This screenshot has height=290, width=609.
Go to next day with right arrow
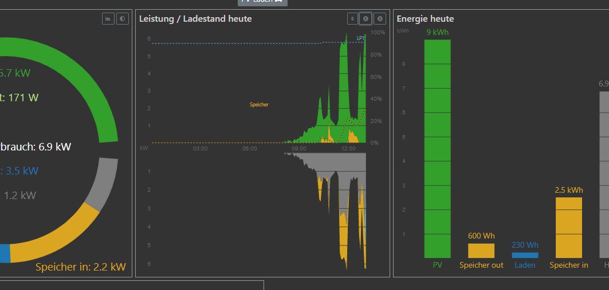tap(380, 19)
